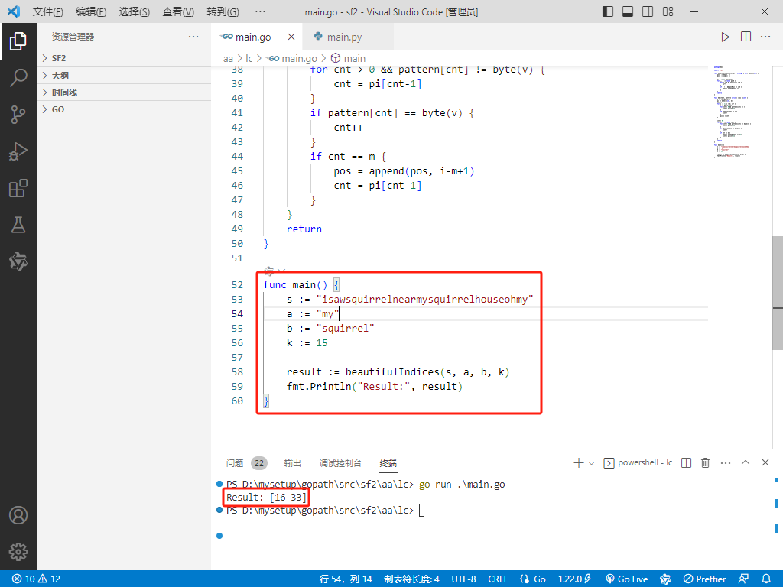
Task: Open the Search view in activity bar
Action: [x=18, y=78]
